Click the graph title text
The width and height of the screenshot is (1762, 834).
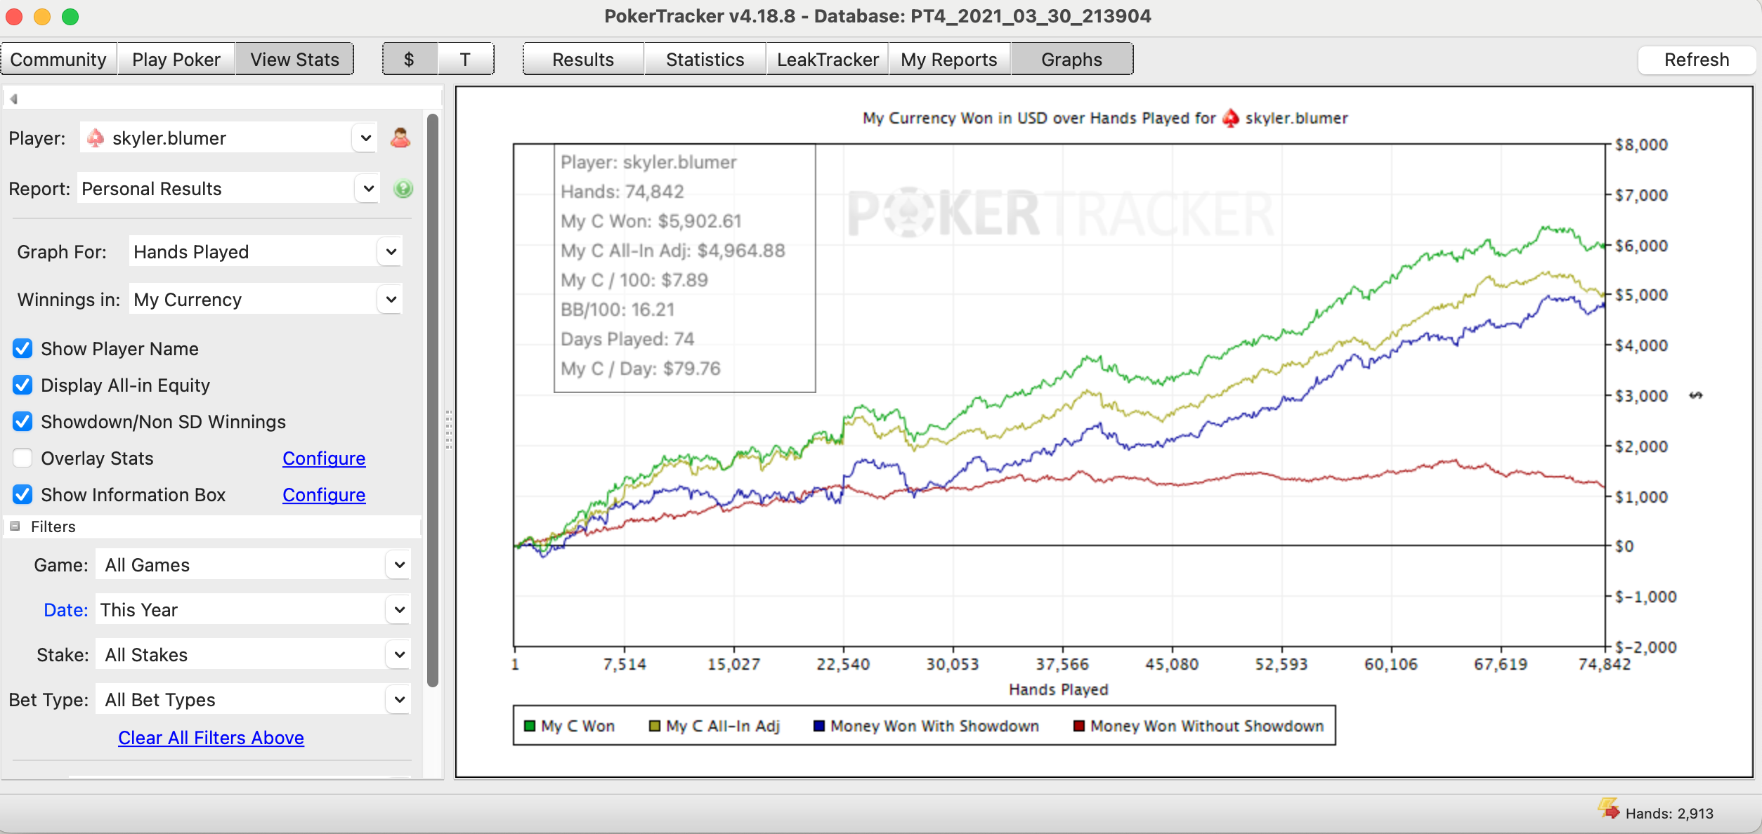pyautogui.click(x=1105, y=118)
